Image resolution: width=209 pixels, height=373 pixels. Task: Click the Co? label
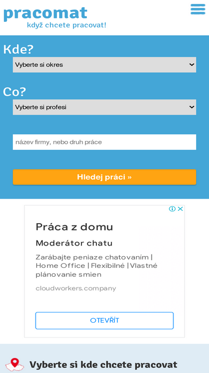[14, 92]
